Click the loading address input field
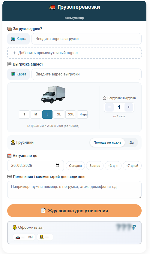 (x=86, y=39)
